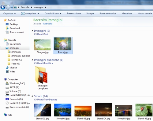
Task: Select the Pesce.jpg thumbnail
Action: coord(63,46)
